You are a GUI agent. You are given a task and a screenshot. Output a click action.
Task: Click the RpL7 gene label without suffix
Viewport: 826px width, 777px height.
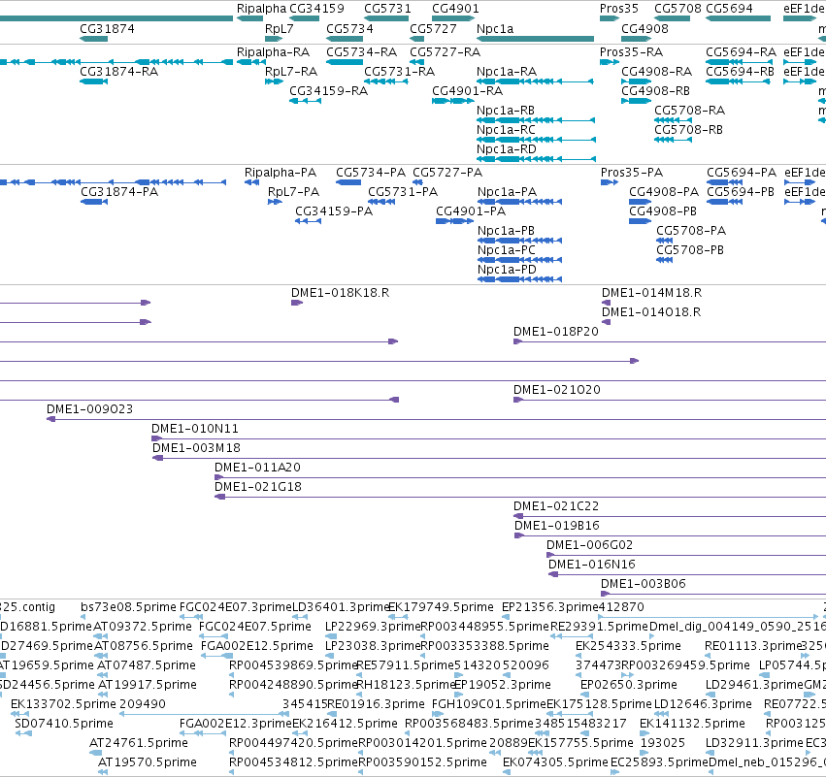coord(280,28)
